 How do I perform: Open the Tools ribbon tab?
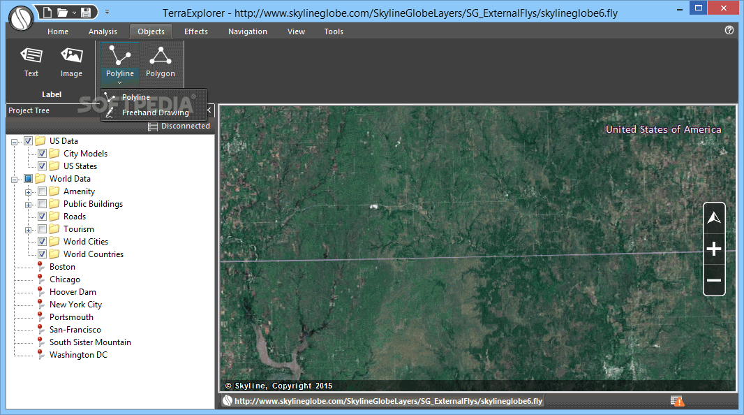[x=334, y=31]
